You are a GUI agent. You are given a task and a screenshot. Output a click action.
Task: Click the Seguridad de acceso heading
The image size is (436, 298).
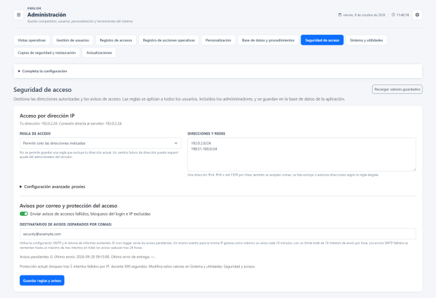point(42,90)
